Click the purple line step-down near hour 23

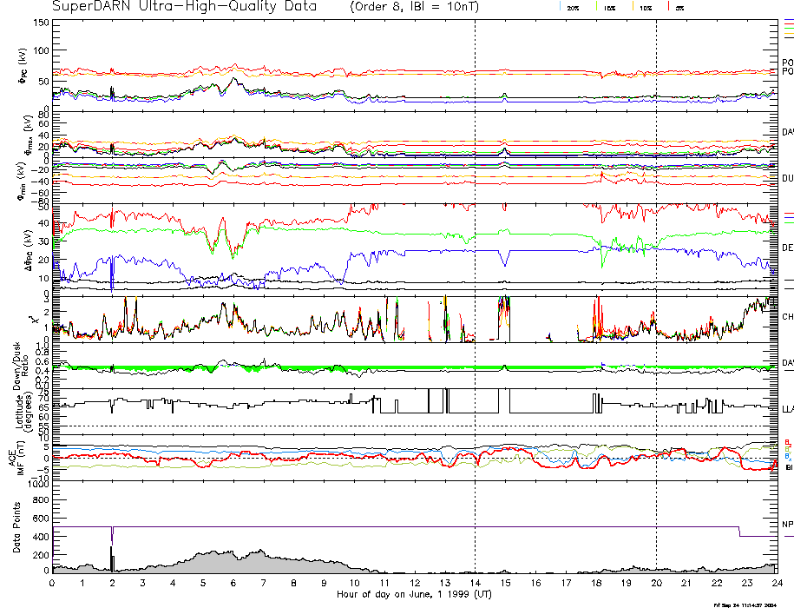point(739,531)
